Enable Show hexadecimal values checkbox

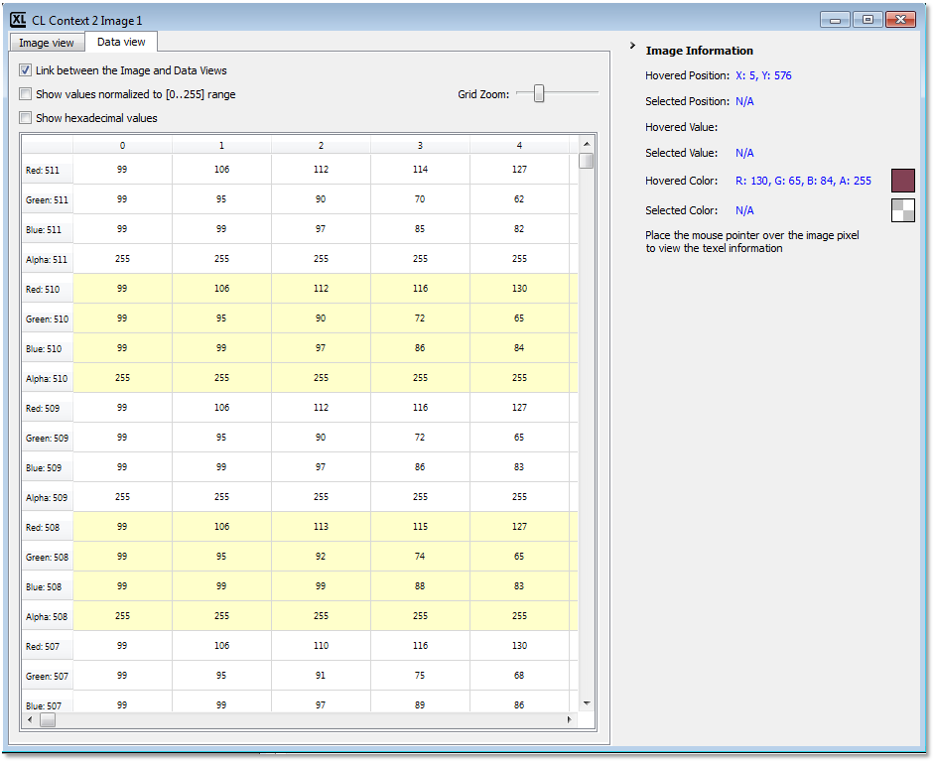coord(25,118)
